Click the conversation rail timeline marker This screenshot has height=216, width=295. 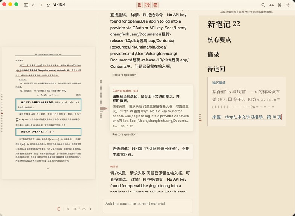103,109
